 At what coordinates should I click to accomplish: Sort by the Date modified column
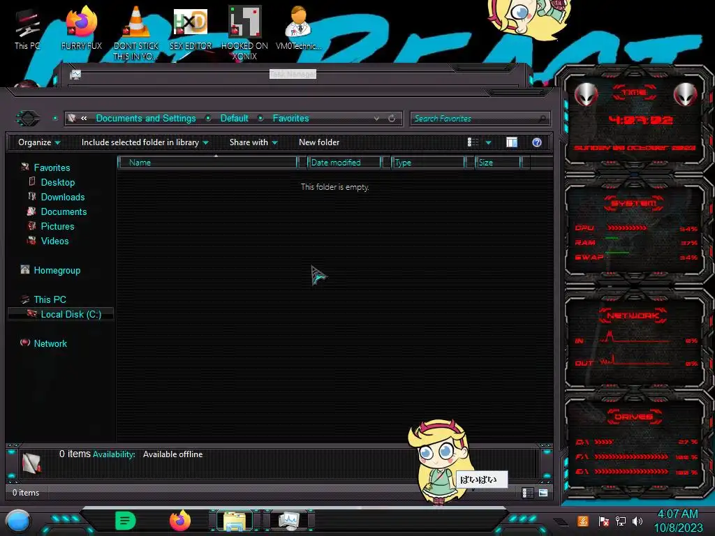click(344, 163)
